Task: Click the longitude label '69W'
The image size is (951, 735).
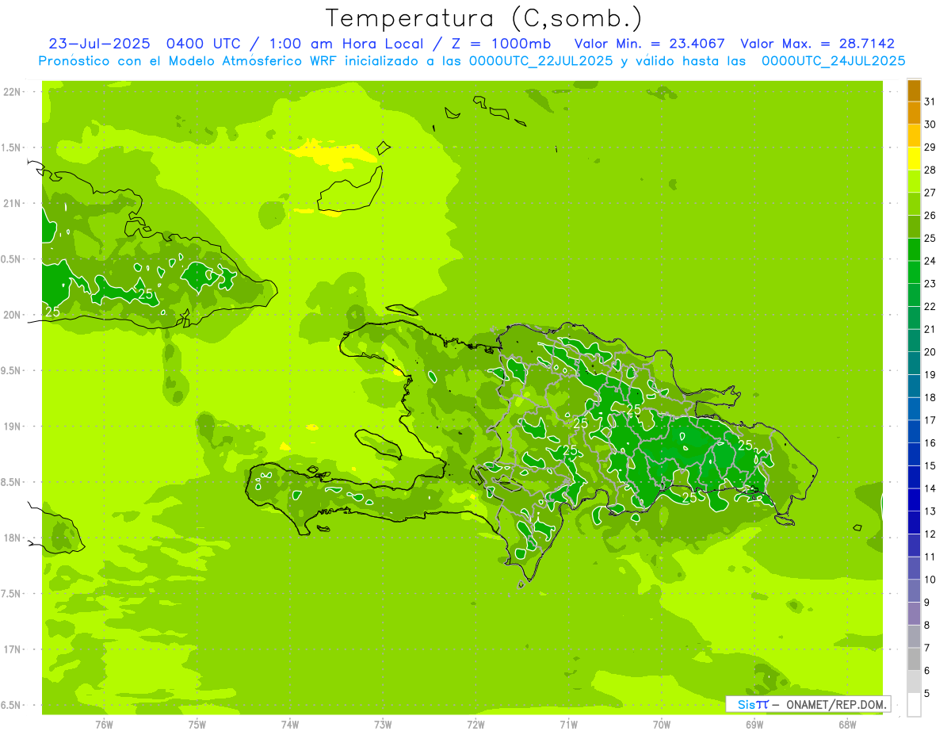Action: [x=754, y=725]
